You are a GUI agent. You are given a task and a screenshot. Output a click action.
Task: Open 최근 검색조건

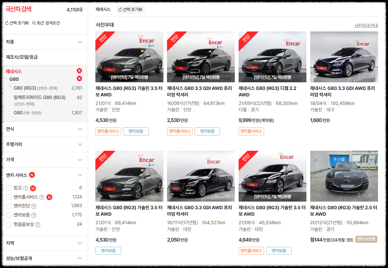tap(46, 23)
